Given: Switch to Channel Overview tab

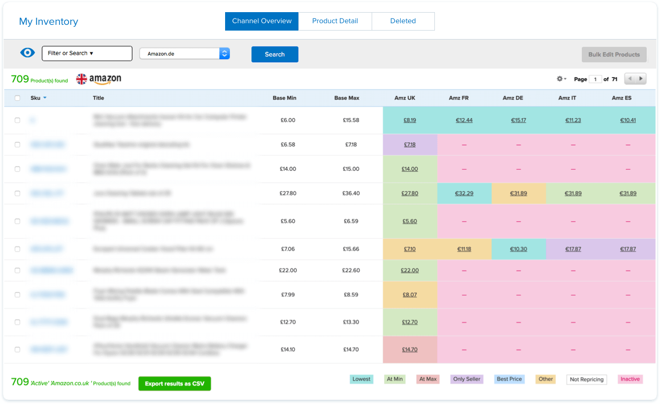Looking at the screenshot, I should [261, 21].
